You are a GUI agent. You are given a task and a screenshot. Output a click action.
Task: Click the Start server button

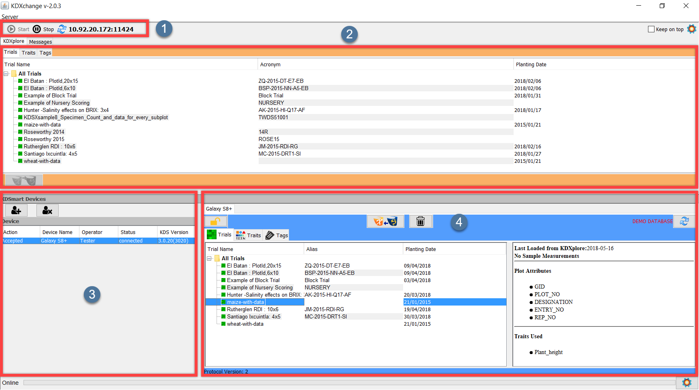tap(18, 29)
